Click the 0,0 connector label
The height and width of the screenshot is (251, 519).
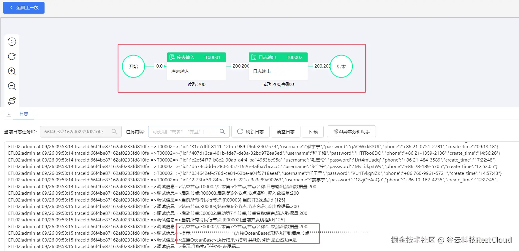(x=159, y=66)
